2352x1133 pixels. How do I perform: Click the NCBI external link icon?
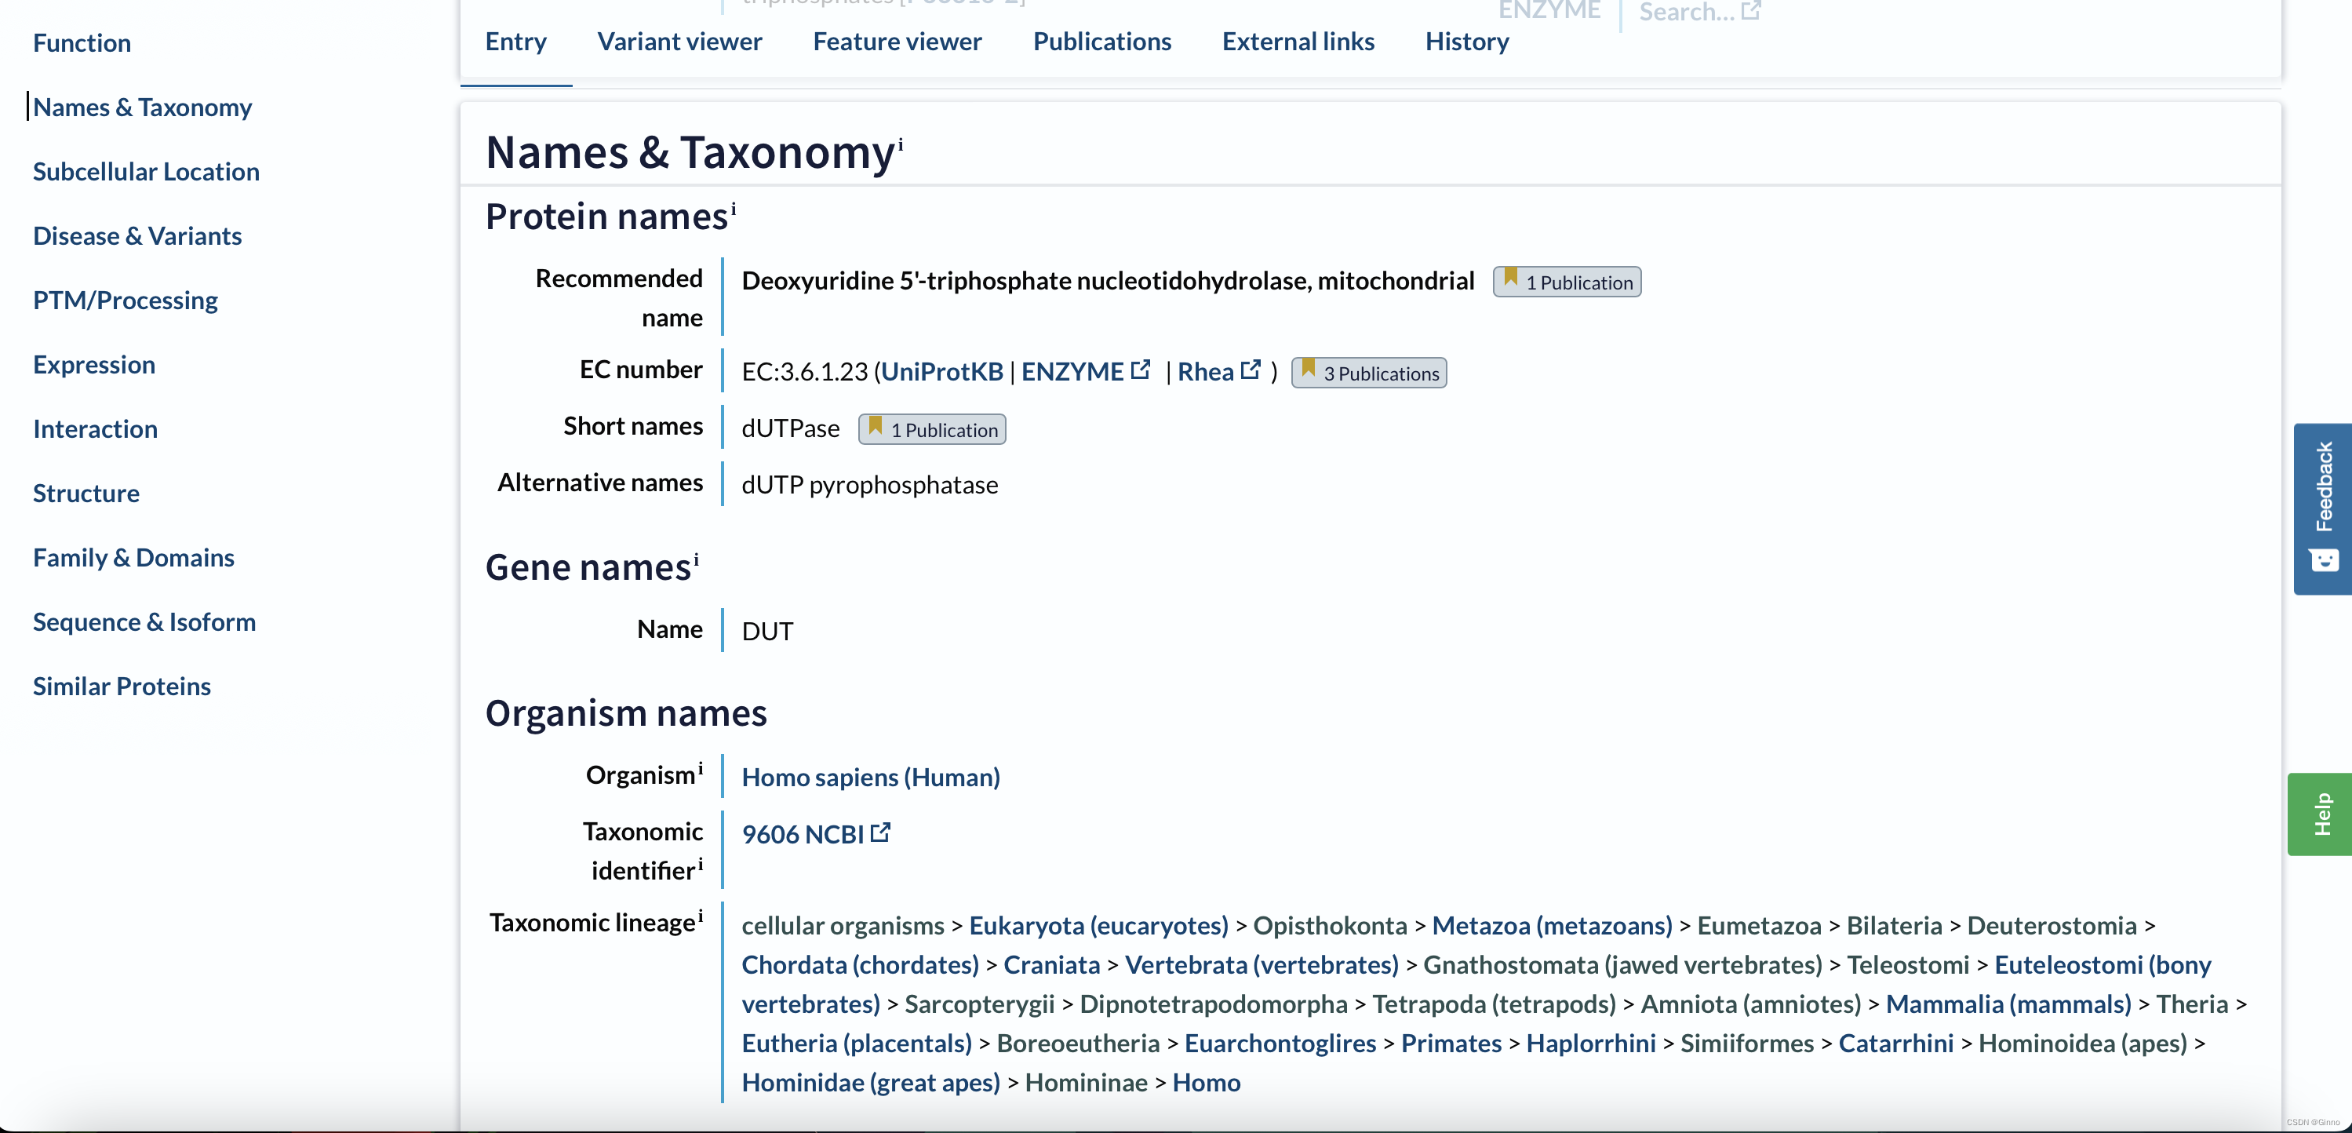point(880,832)
